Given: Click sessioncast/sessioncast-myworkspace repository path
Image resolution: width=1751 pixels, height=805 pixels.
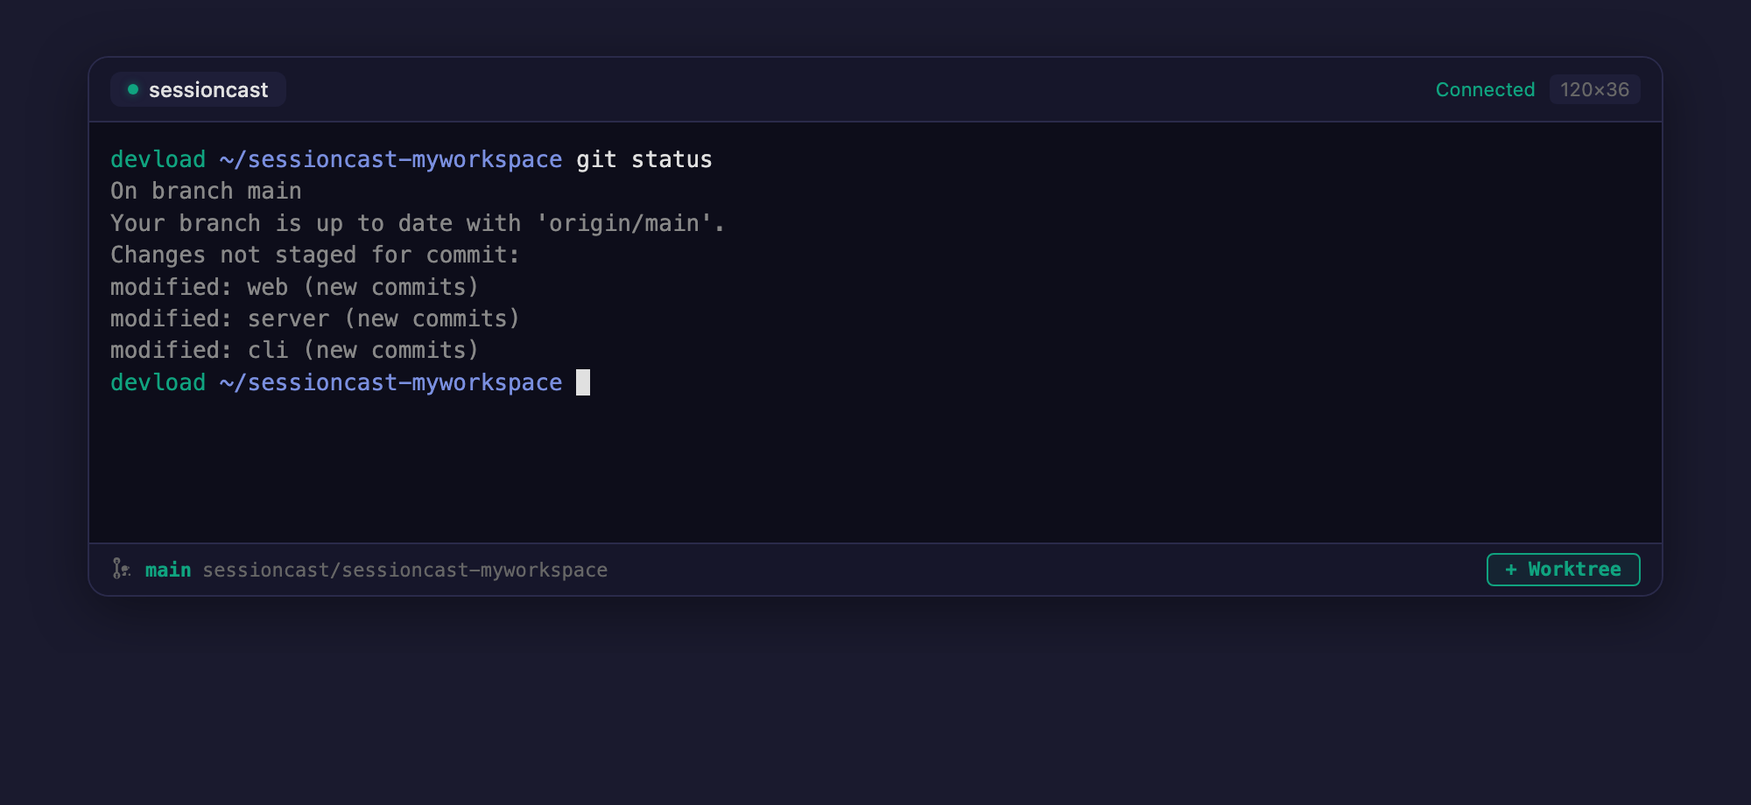Looking at the screenshot, I should point(405,570).
